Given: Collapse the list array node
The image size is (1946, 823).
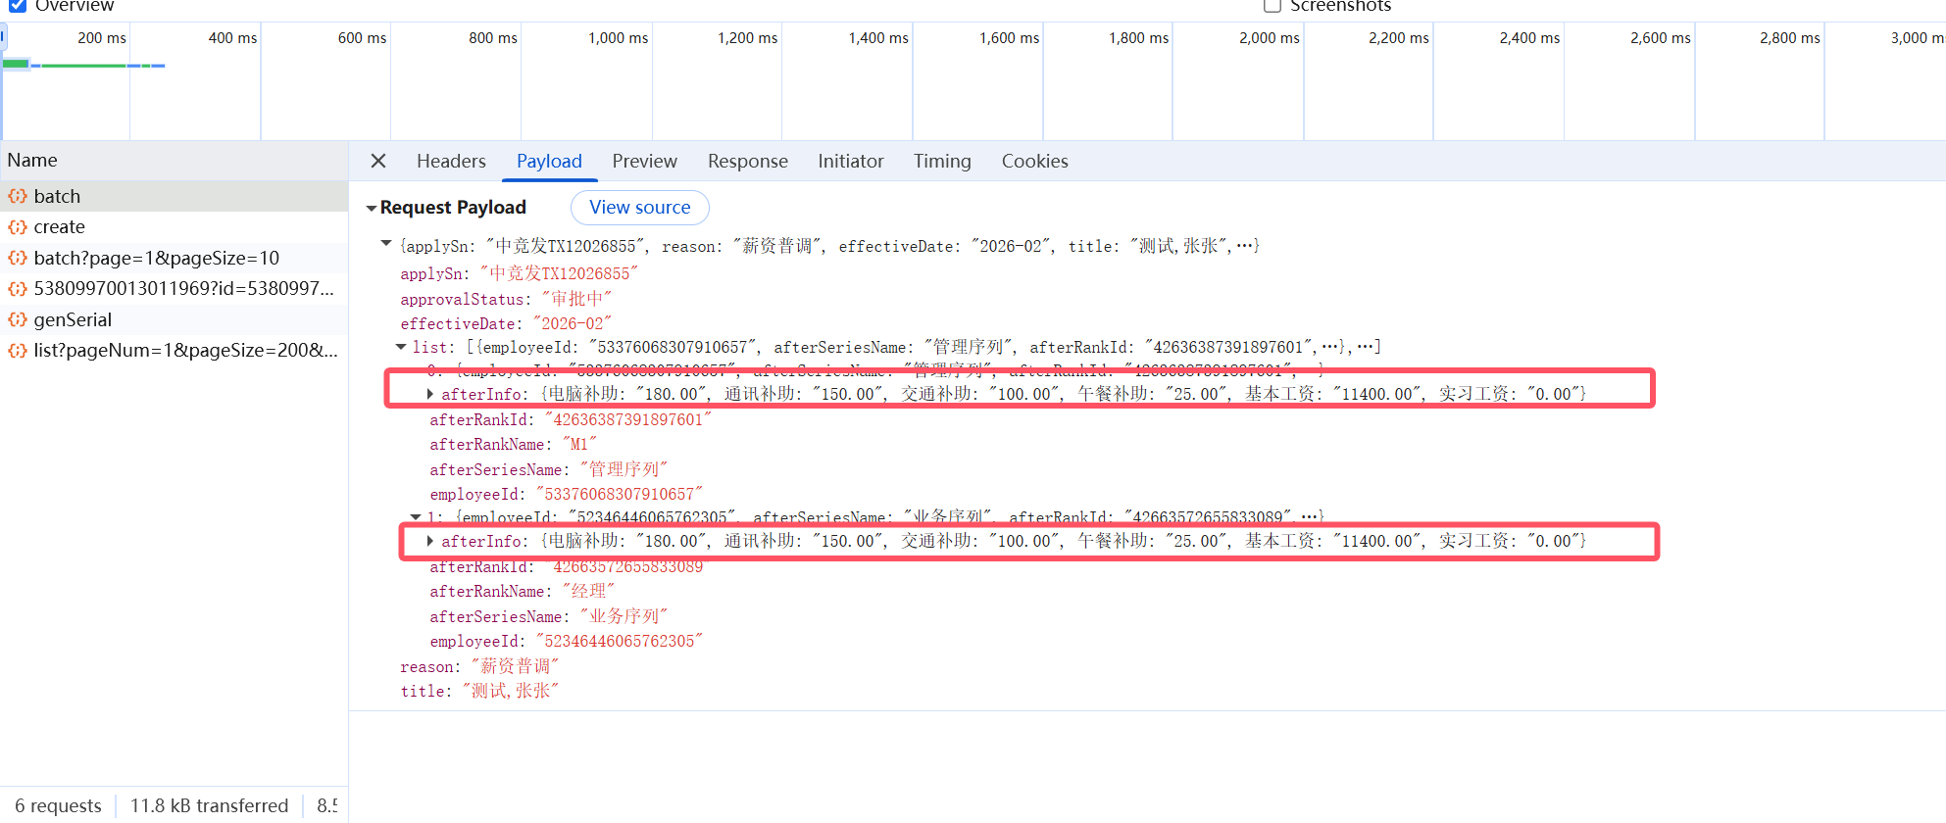Looking at the screenshot, I should 401,347.
